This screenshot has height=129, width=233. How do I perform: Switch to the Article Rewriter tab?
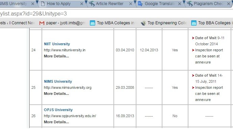[x=111, y=4]
